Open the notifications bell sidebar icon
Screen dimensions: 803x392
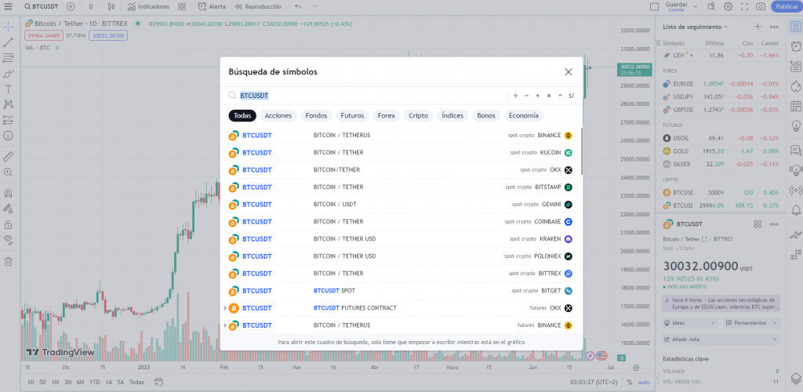[x=796, y=210]
